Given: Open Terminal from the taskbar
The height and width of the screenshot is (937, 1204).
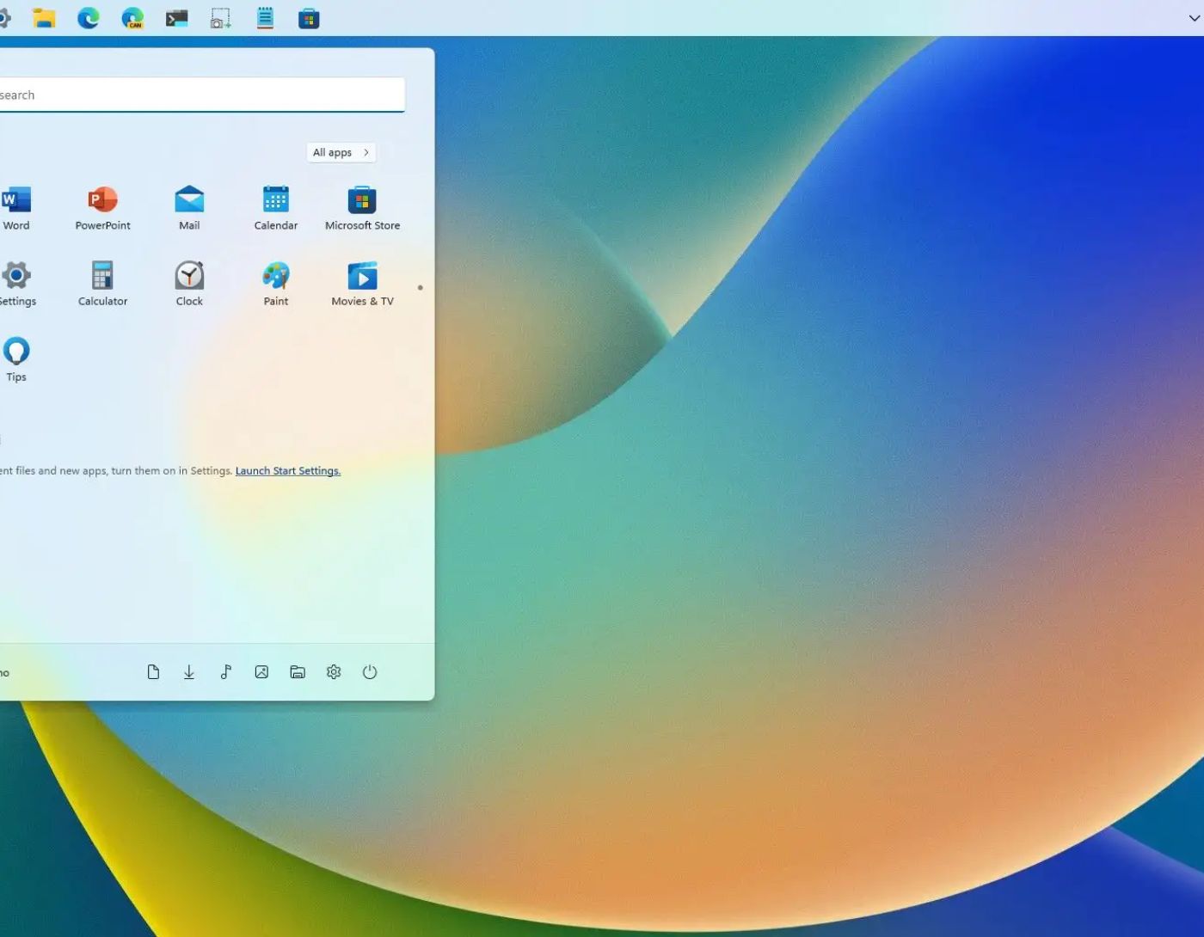Looking at the screenshot, I should pos(177,18).
